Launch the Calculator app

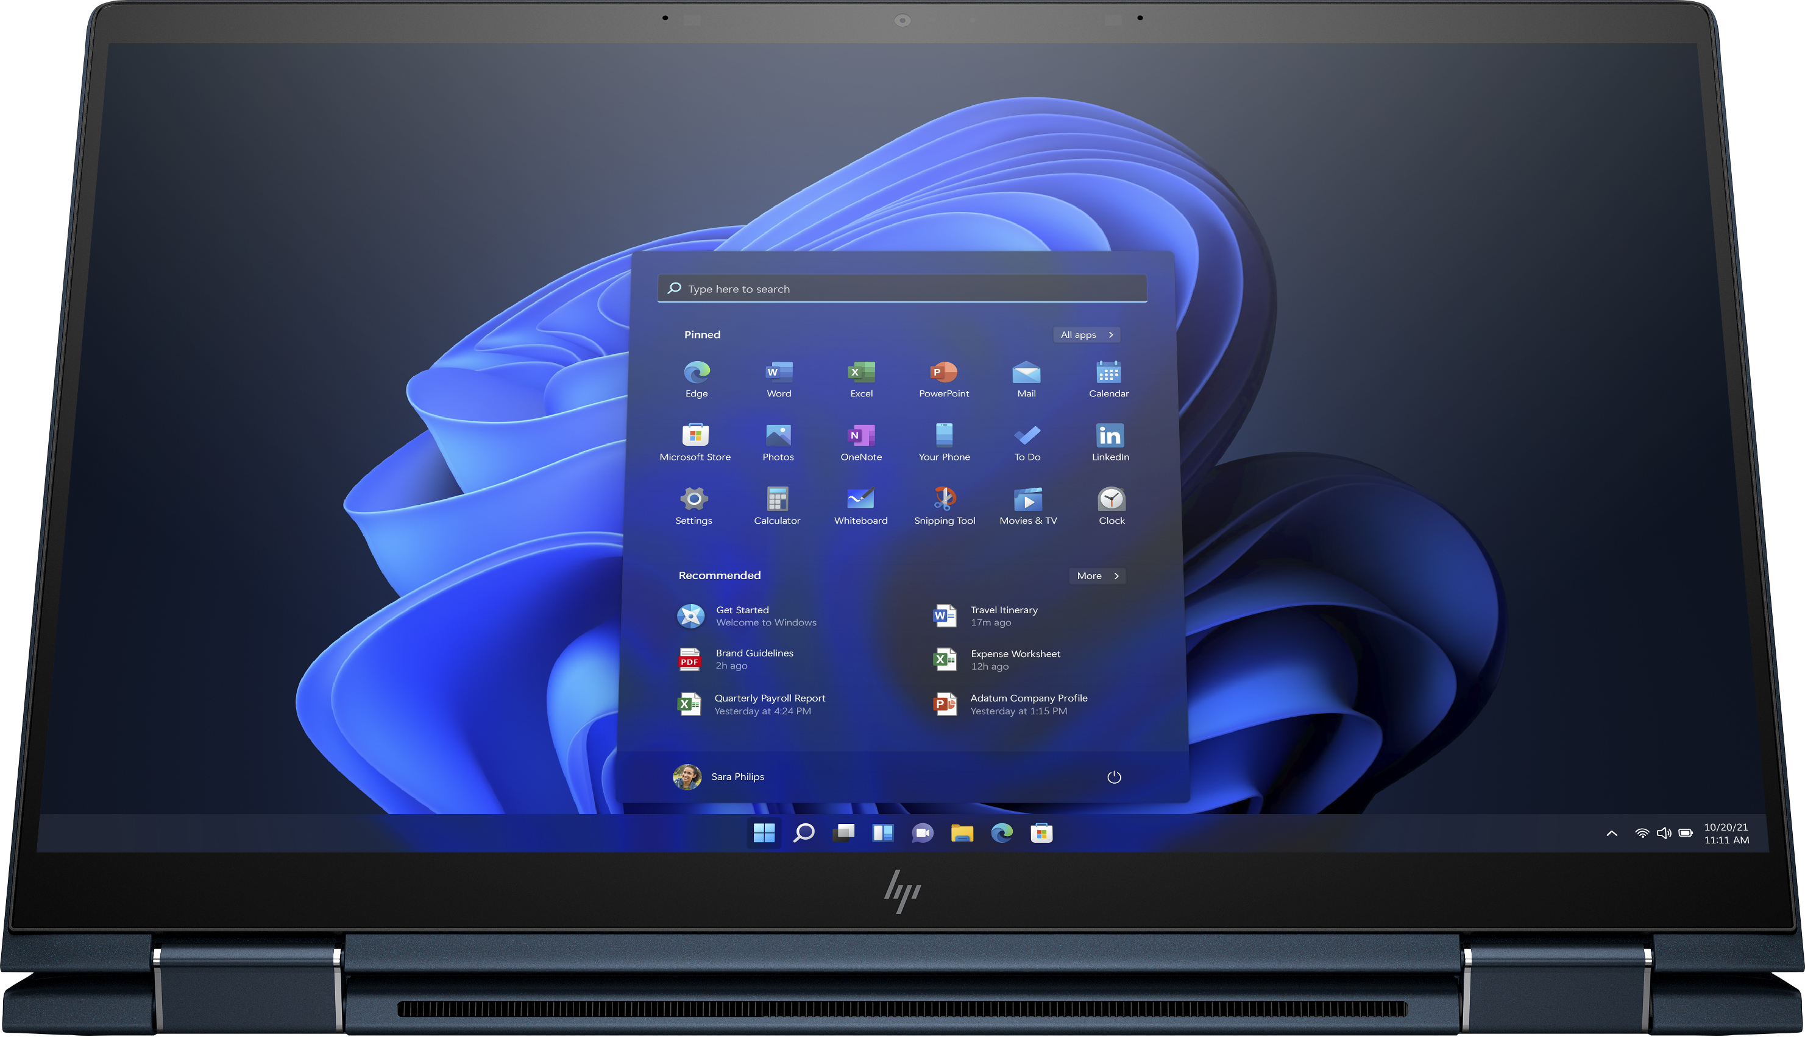(777, 505)
